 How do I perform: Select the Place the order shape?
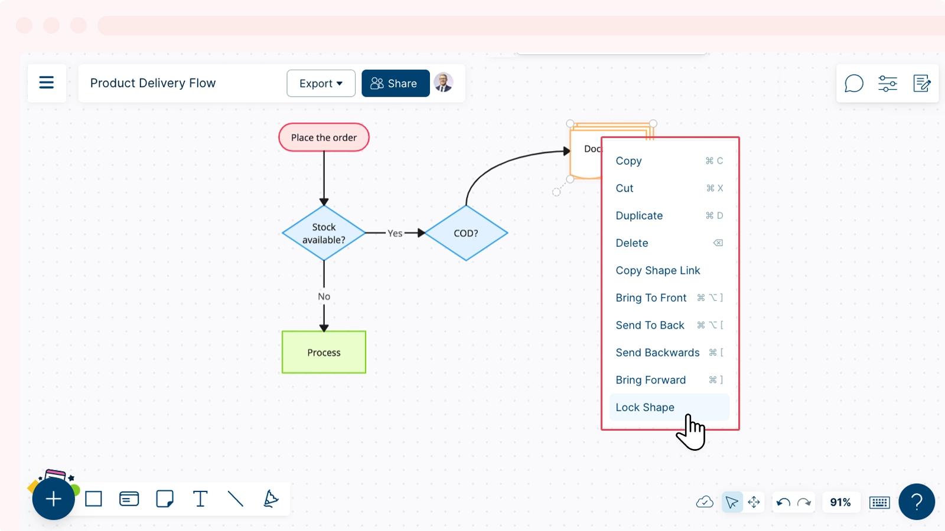click(324, 137)
